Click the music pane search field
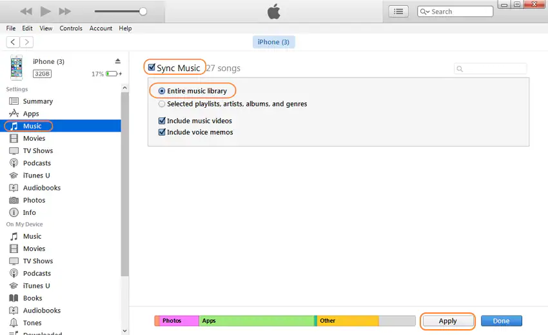This screenshot has width=548, height=335. (491, 68)
